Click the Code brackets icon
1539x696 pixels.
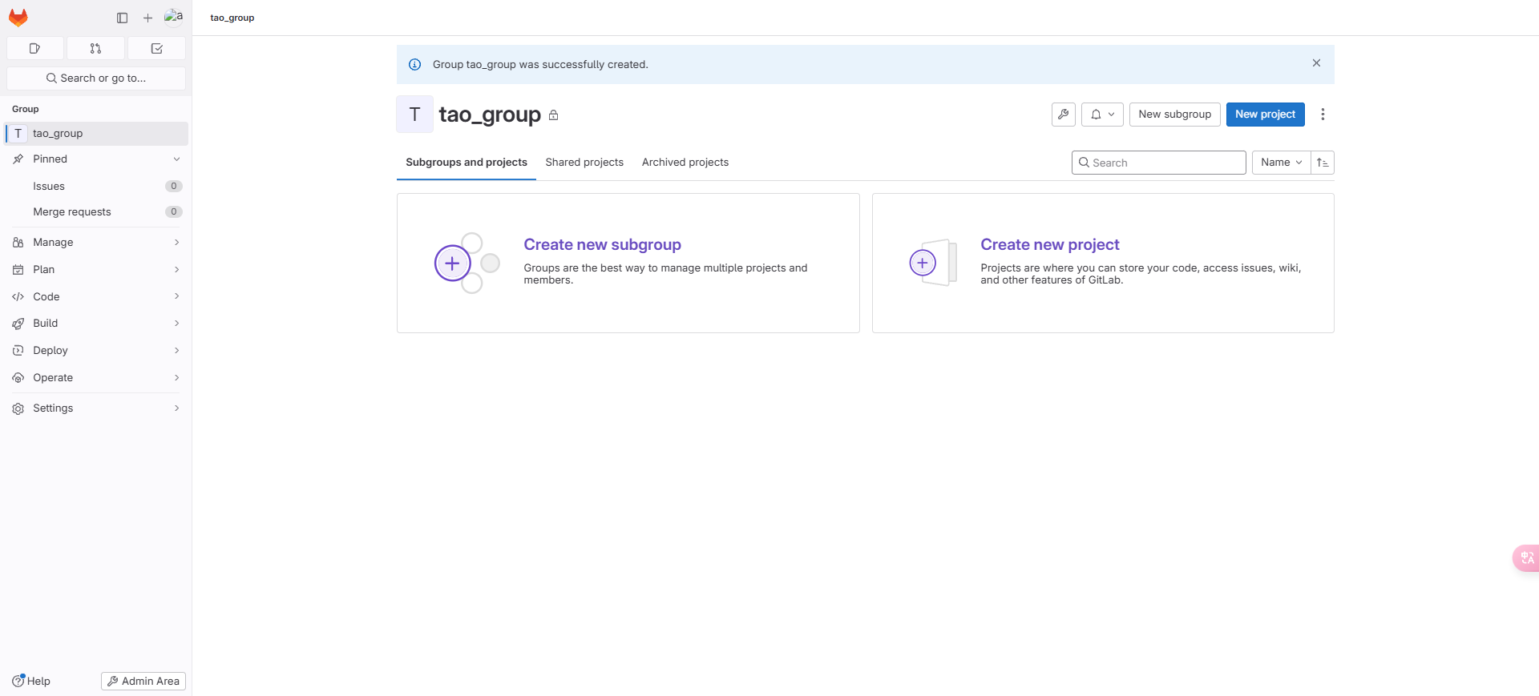18,296
